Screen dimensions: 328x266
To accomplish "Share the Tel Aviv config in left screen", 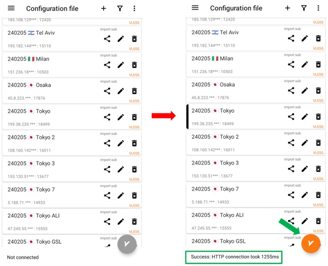I will click(x=107, y=39).
